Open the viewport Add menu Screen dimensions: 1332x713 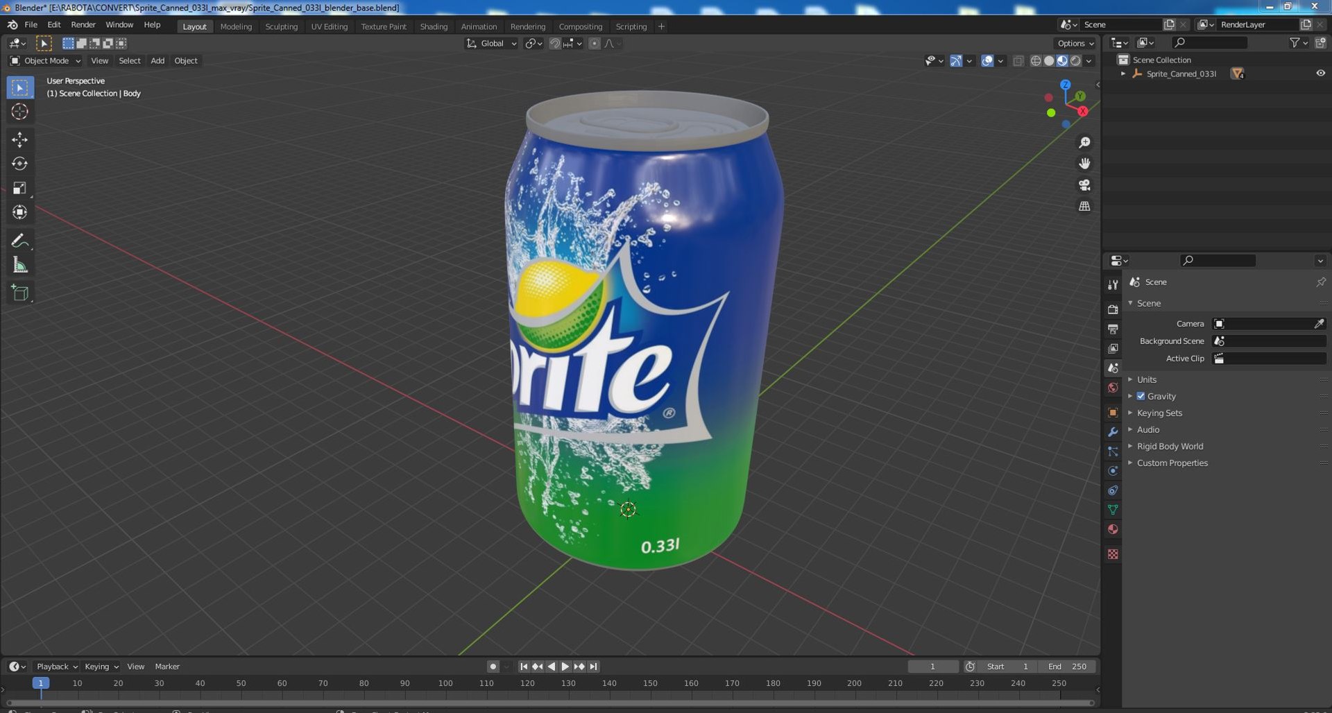point(157,61)
